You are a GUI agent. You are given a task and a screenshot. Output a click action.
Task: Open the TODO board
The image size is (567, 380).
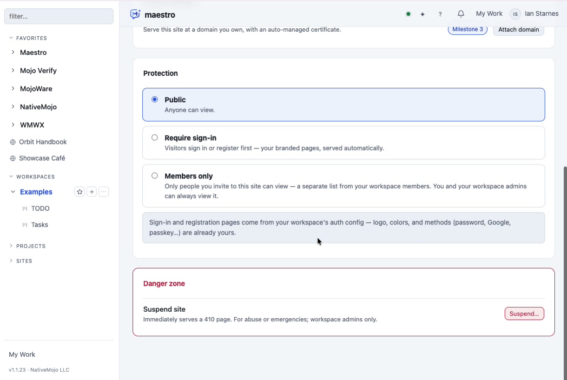coord(40,209)
